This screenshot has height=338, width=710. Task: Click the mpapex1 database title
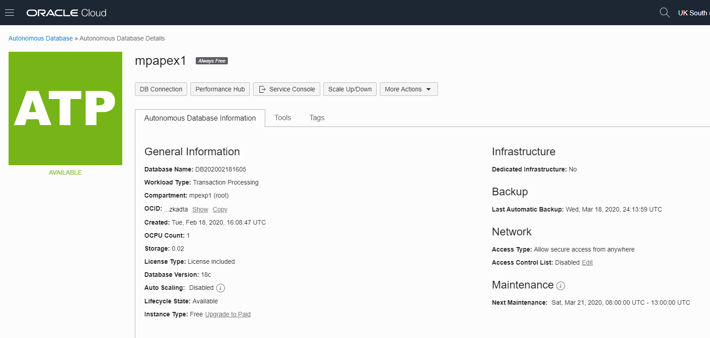pyautogui.click(x=161, y=61)
